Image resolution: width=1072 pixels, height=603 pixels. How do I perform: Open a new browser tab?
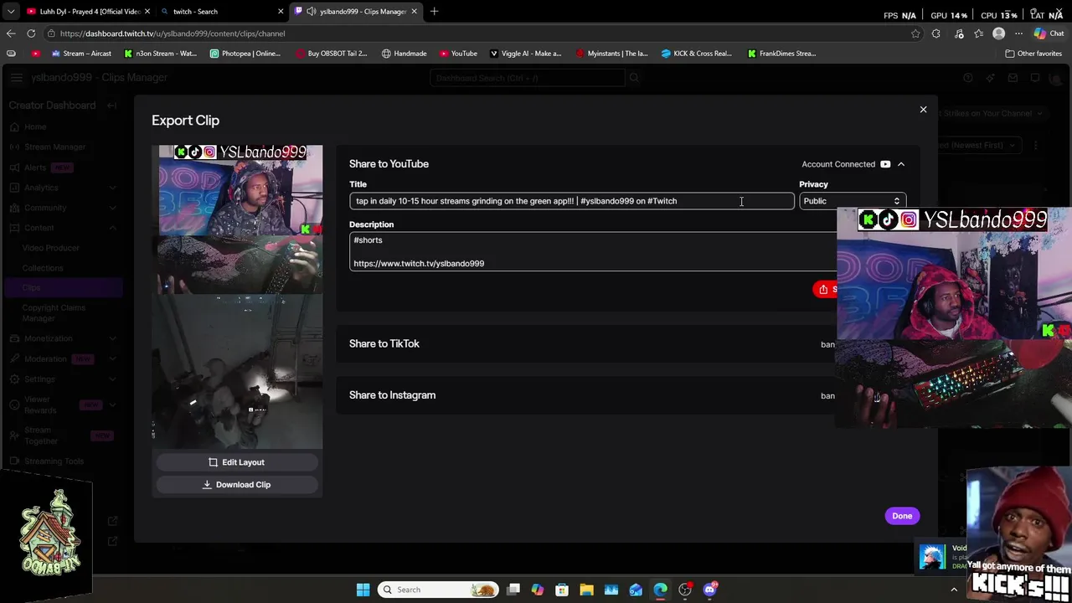[434, 12]
